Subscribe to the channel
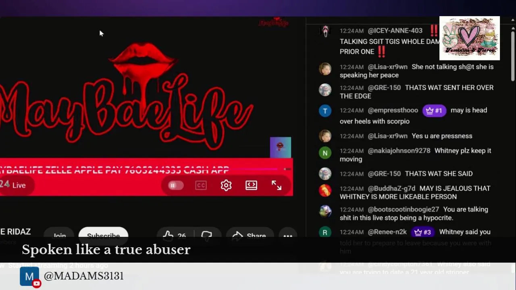 (103, 236)
